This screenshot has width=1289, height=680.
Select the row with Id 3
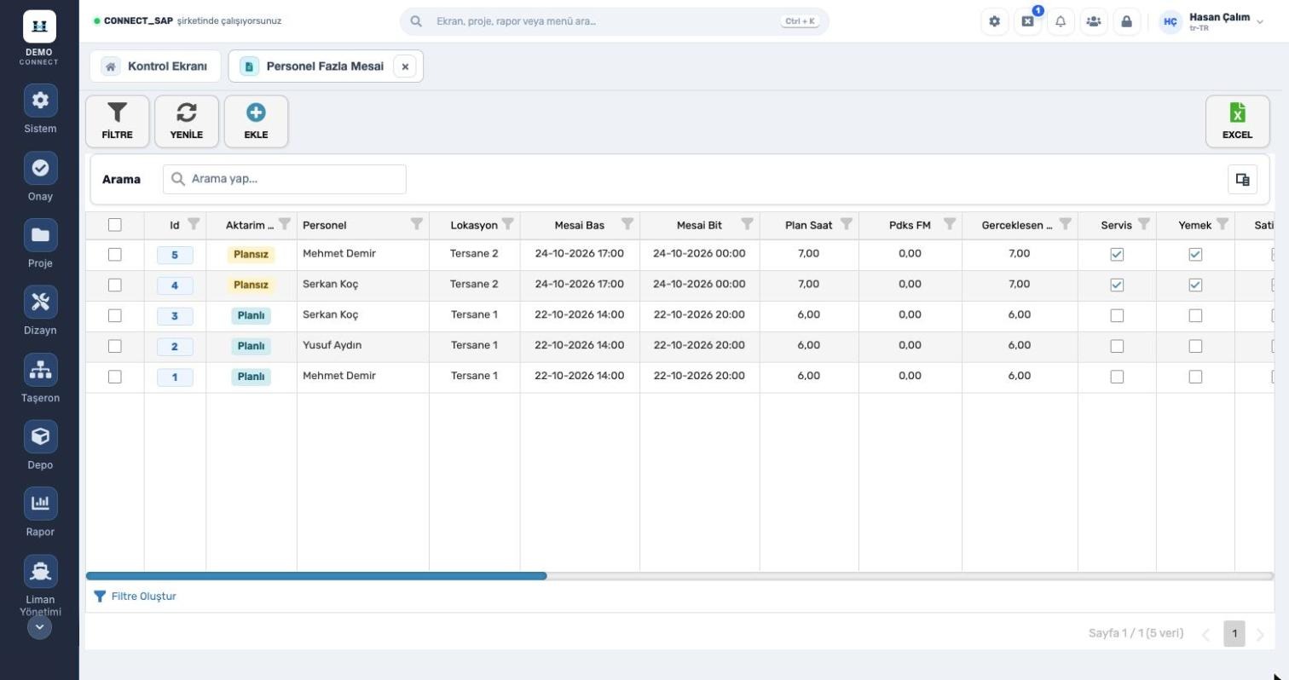click(x=115, y=316)
